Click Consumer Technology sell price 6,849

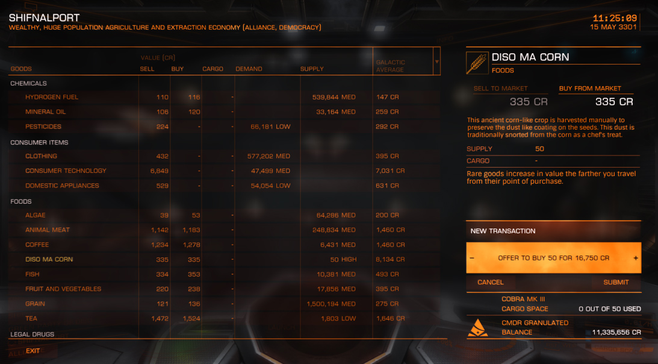click(x=160, y=171)
